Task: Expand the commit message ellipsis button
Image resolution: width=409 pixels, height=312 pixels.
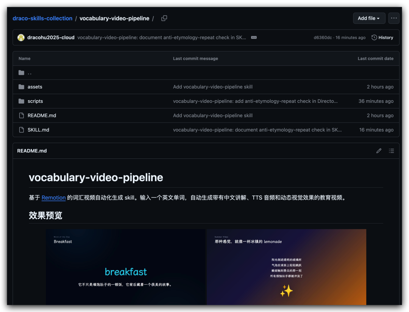Action: (x=254, y=37)
